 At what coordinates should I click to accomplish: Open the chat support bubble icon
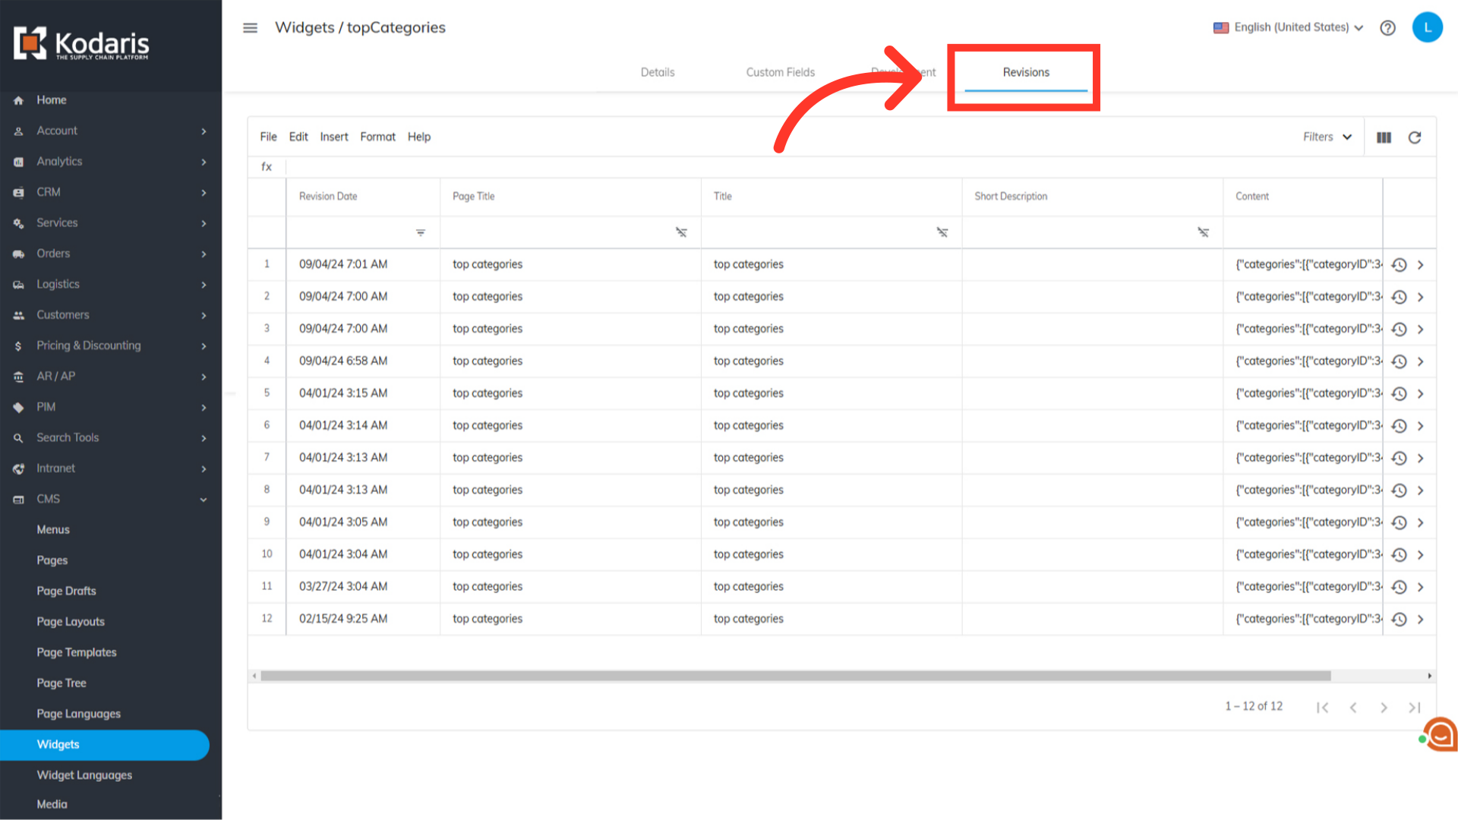pos(1440,734)
